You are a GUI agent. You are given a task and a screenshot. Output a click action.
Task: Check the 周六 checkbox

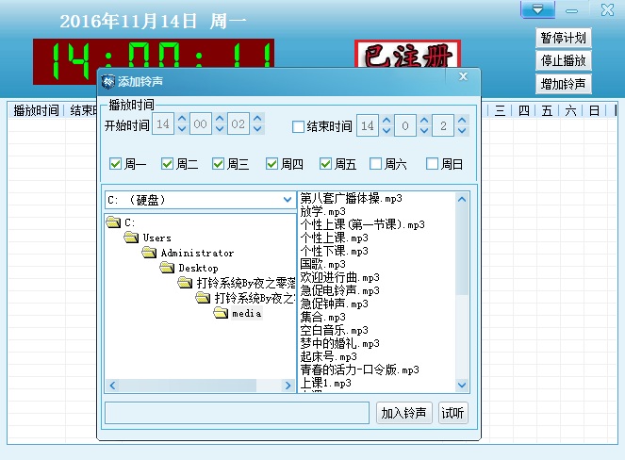pos(376,164)
